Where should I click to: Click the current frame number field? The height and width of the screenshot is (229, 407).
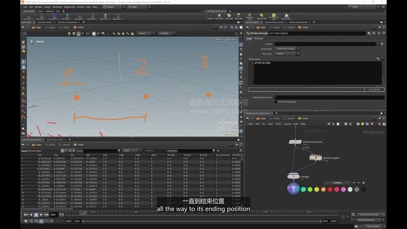point(53,215)
